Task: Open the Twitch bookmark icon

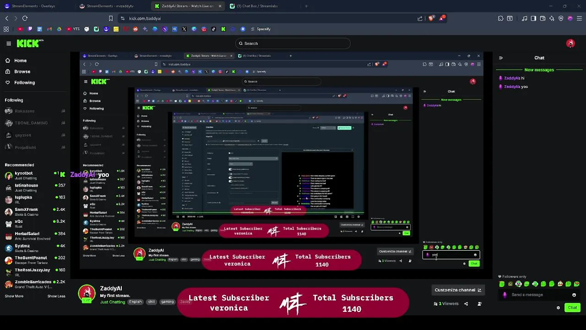Action: click(x=30, y=29)
